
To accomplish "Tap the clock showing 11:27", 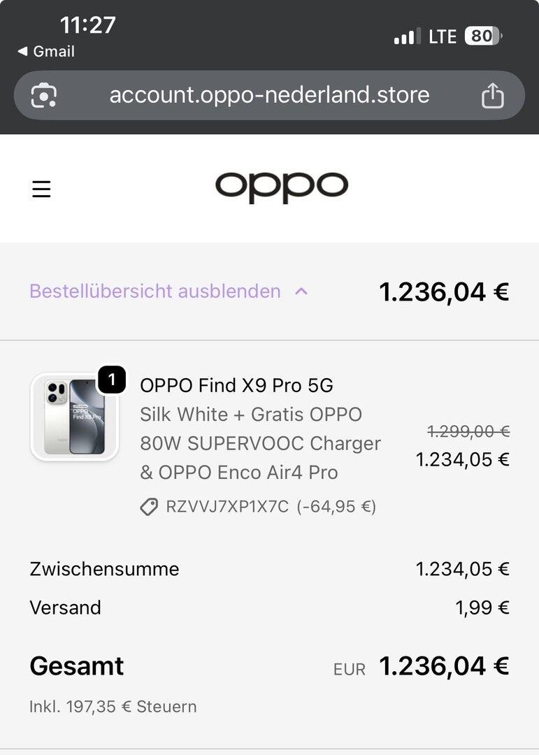I will (x=87, y=25).
